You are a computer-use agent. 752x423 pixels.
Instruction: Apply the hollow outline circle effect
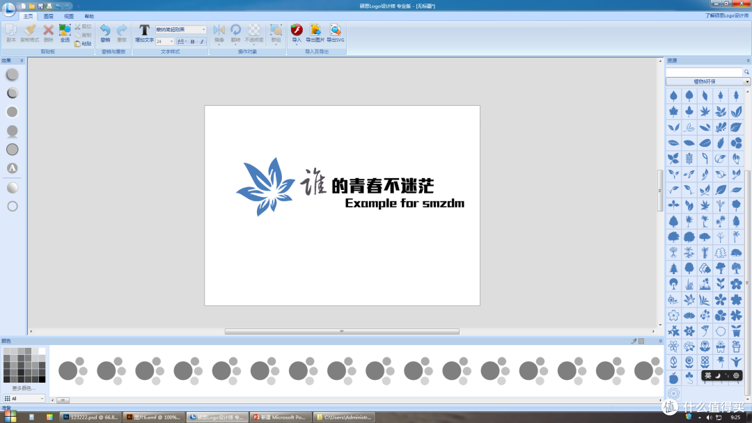tap(13, 206)
